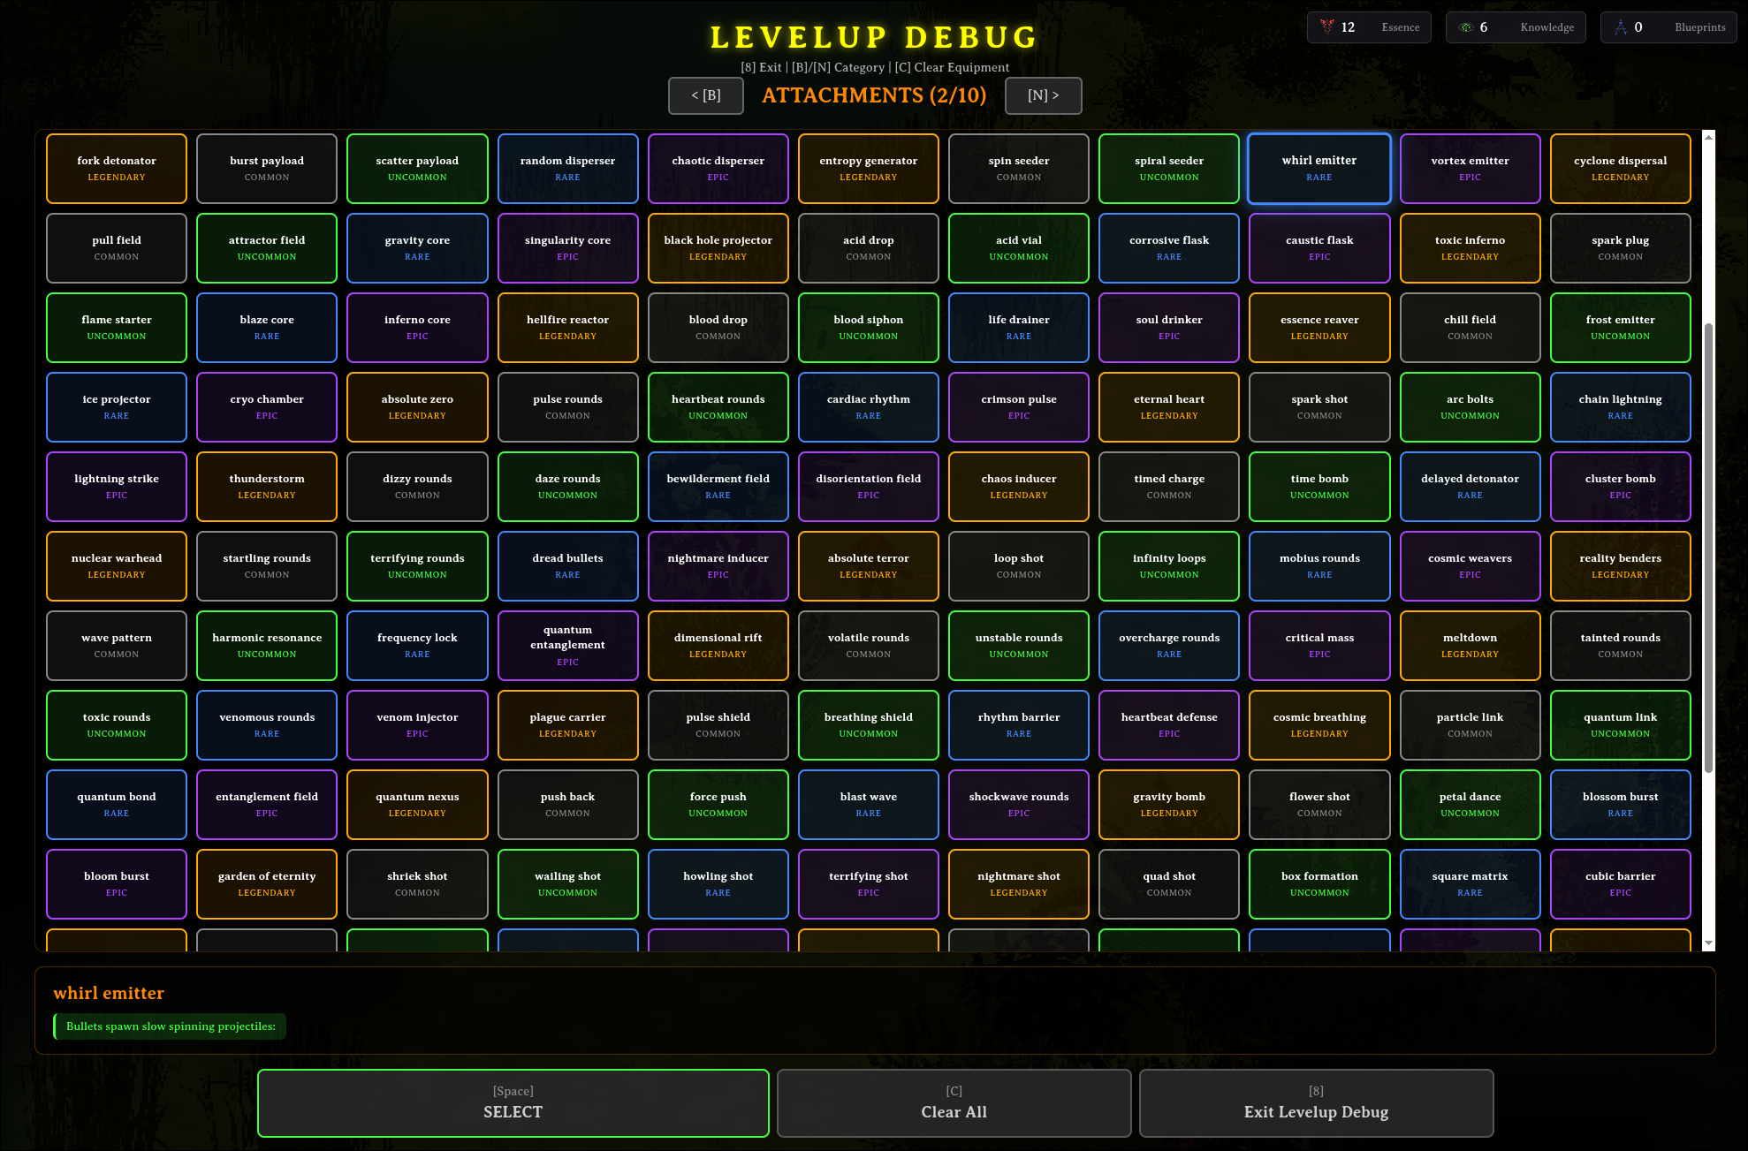The height and width of the screenshot is (1151, 1748).
Task: Click the attachment list scrollbar thumb
Action: click(x=1708, y=548)
